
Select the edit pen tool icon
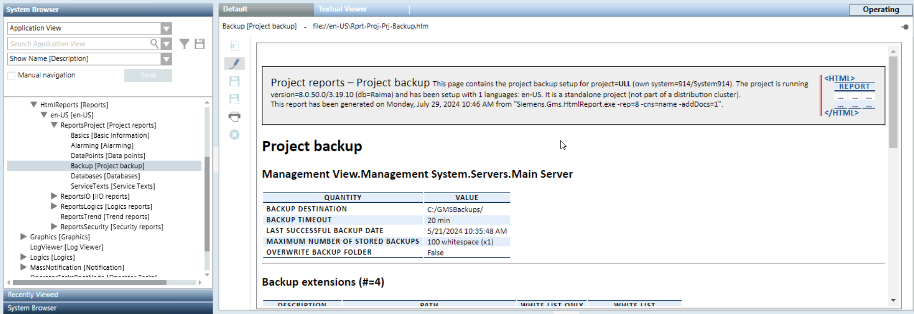pos(234,64)
